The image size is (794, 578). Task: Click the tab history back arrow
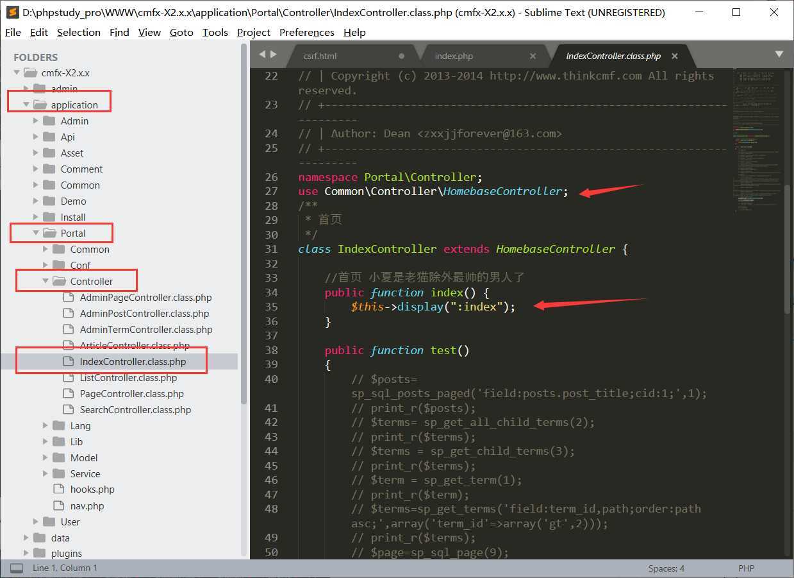click(x=262, y=55)
